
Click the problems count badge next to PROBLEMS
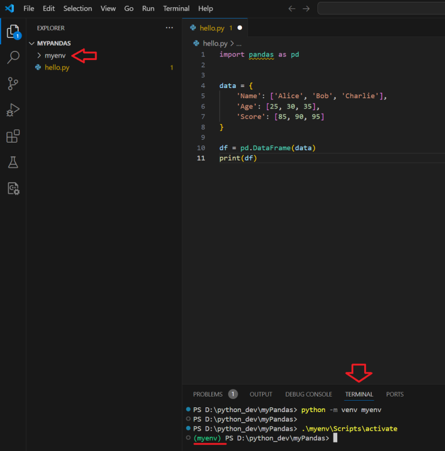[233, 394]
